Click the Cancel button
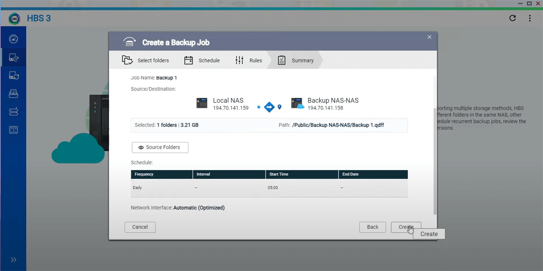Screen dimensions: 543x271 (140, 227)
